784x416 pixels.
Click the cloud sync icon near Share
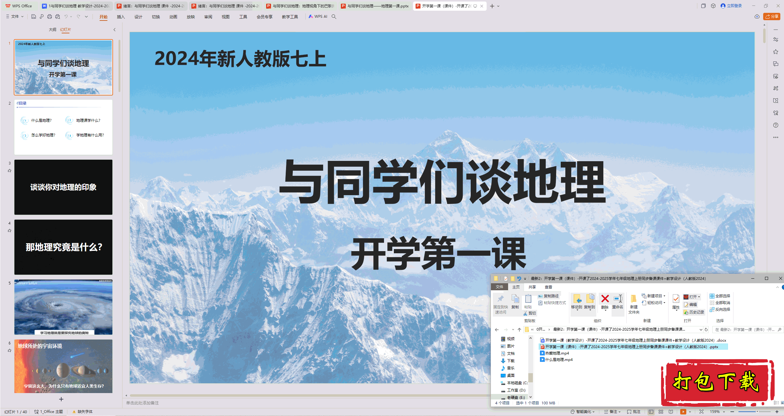pos(757,17)
